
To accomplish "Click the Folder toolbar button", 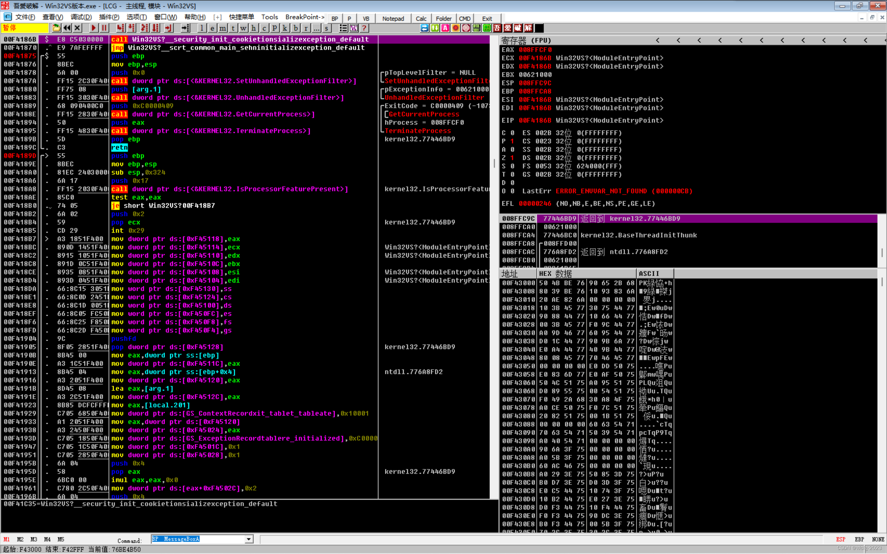I will (x=443, y=19).
